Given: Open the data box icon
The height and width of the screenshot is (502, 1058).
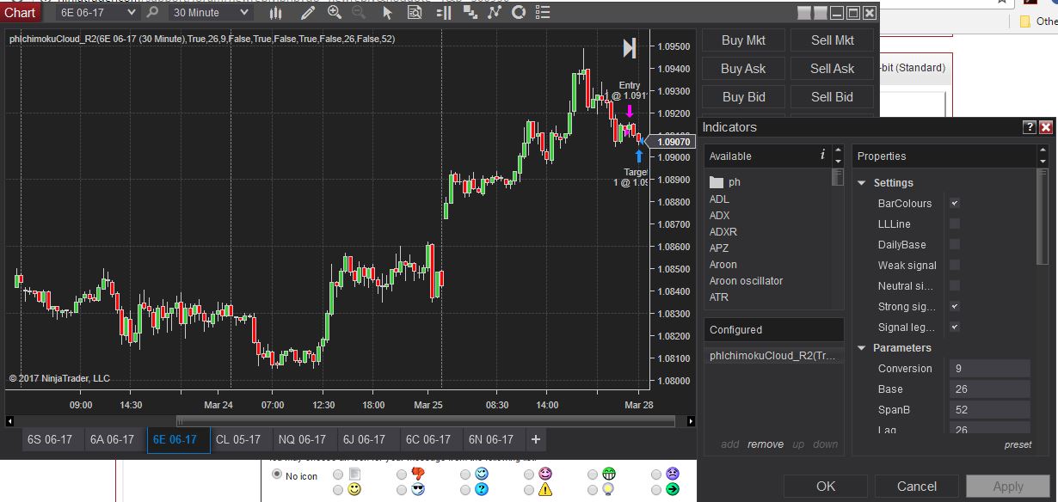Looking at the screenshot, I should tap(415, 13).
